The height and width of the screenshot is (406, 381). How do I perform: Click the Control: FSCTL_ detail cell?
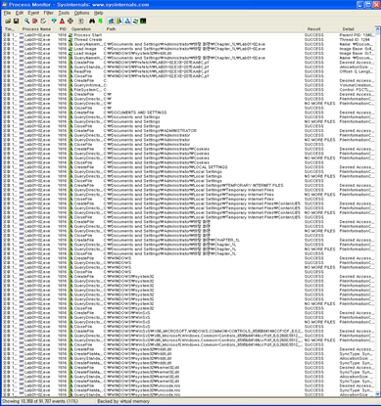point(357,90)
